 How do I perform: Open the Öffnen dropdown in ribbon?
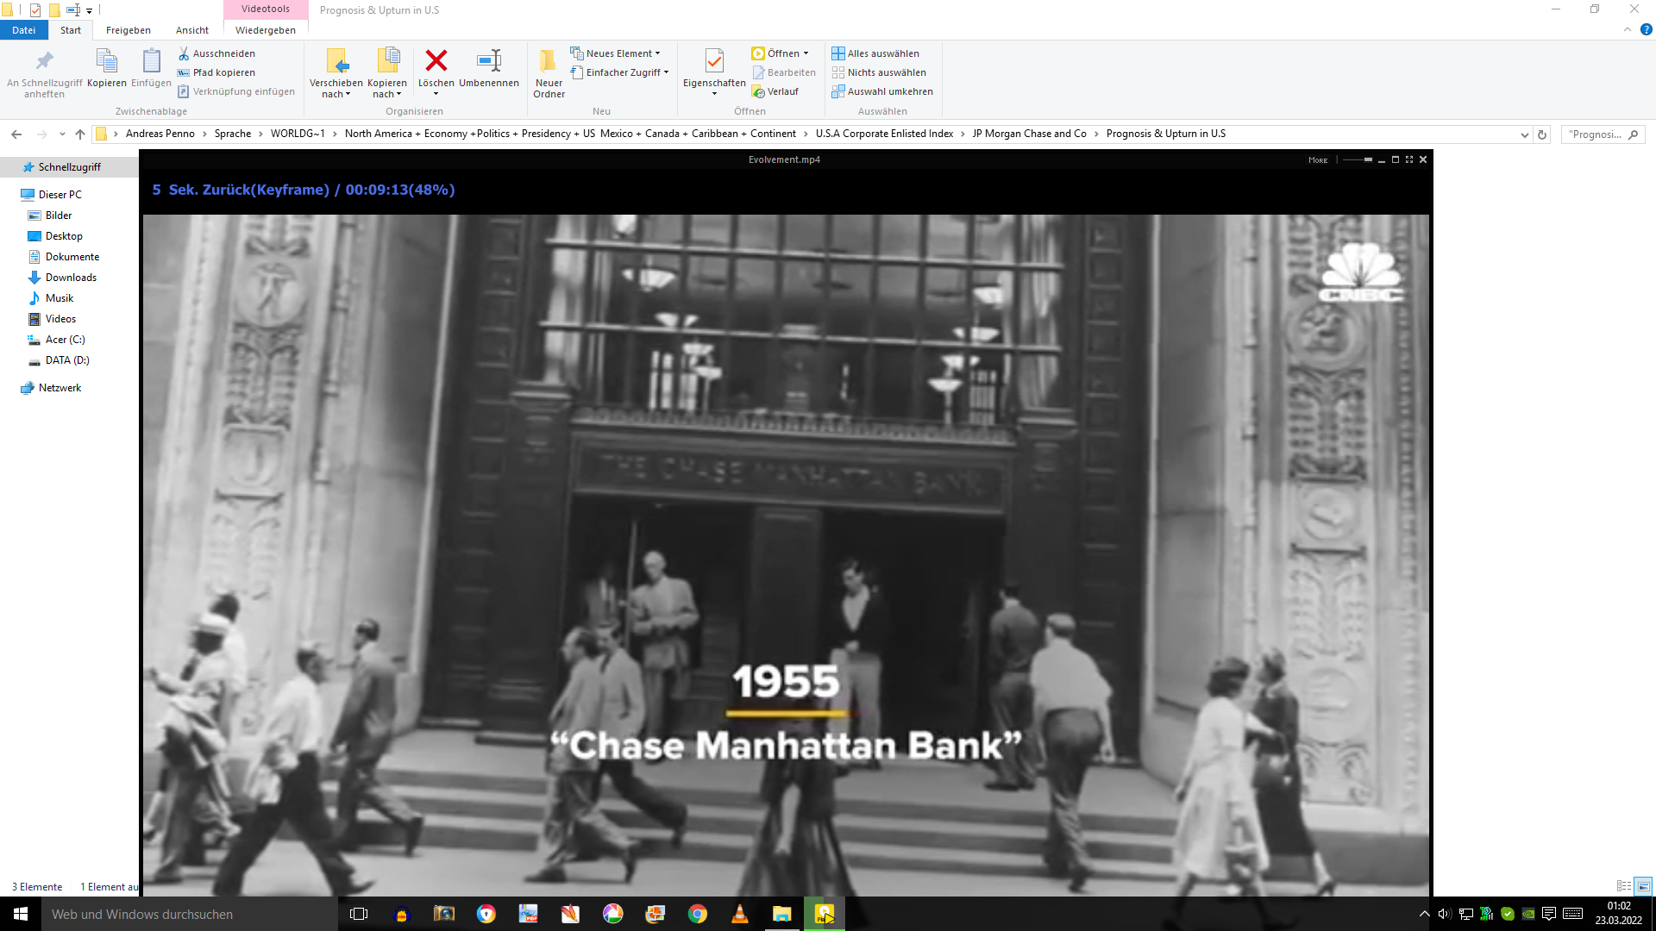coord(780,53)
